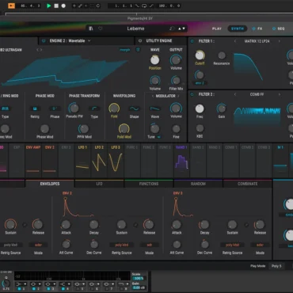
Task: Select LFO 1 modulation source
Action: tap(82, 161)
